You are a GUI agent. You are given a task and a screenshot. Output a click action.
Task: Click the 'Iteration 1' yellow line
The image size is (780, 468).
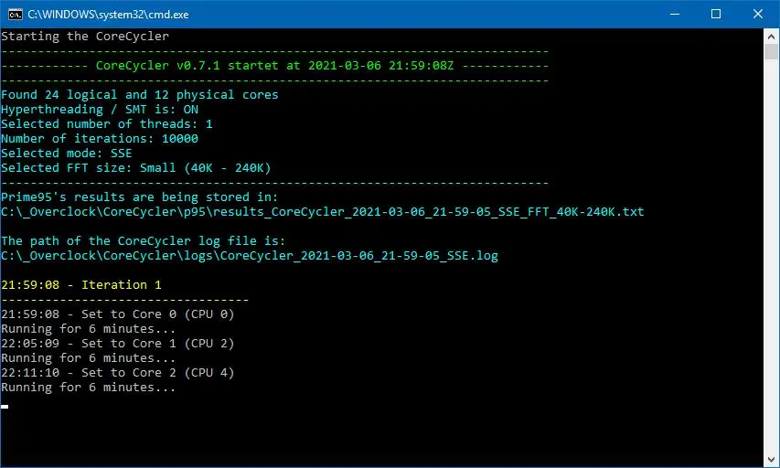(81, 285)
